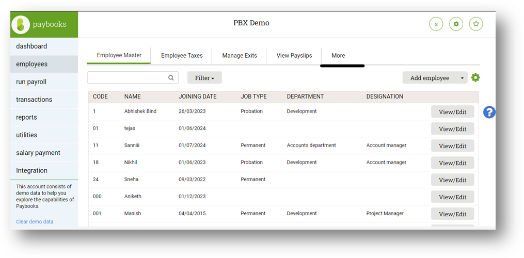Click joining date 01/12/2023

coord(192,197)
